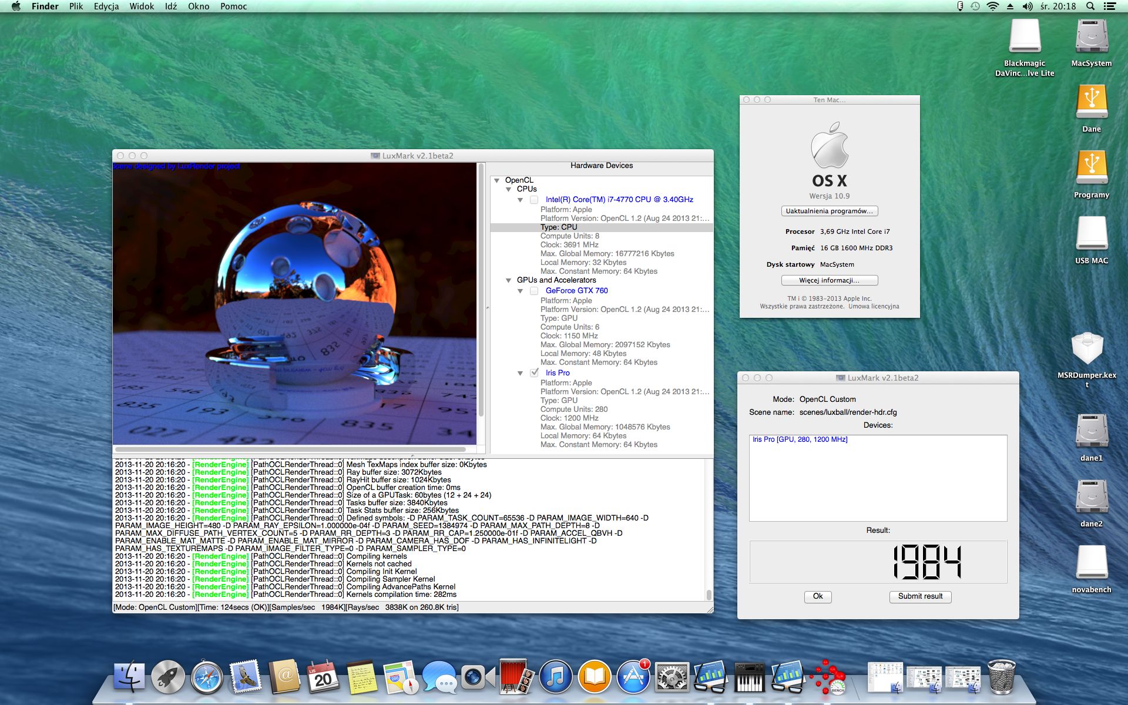Open Safari compass icon in Dock
This screenshot has width=1128, height=705.
207,677
